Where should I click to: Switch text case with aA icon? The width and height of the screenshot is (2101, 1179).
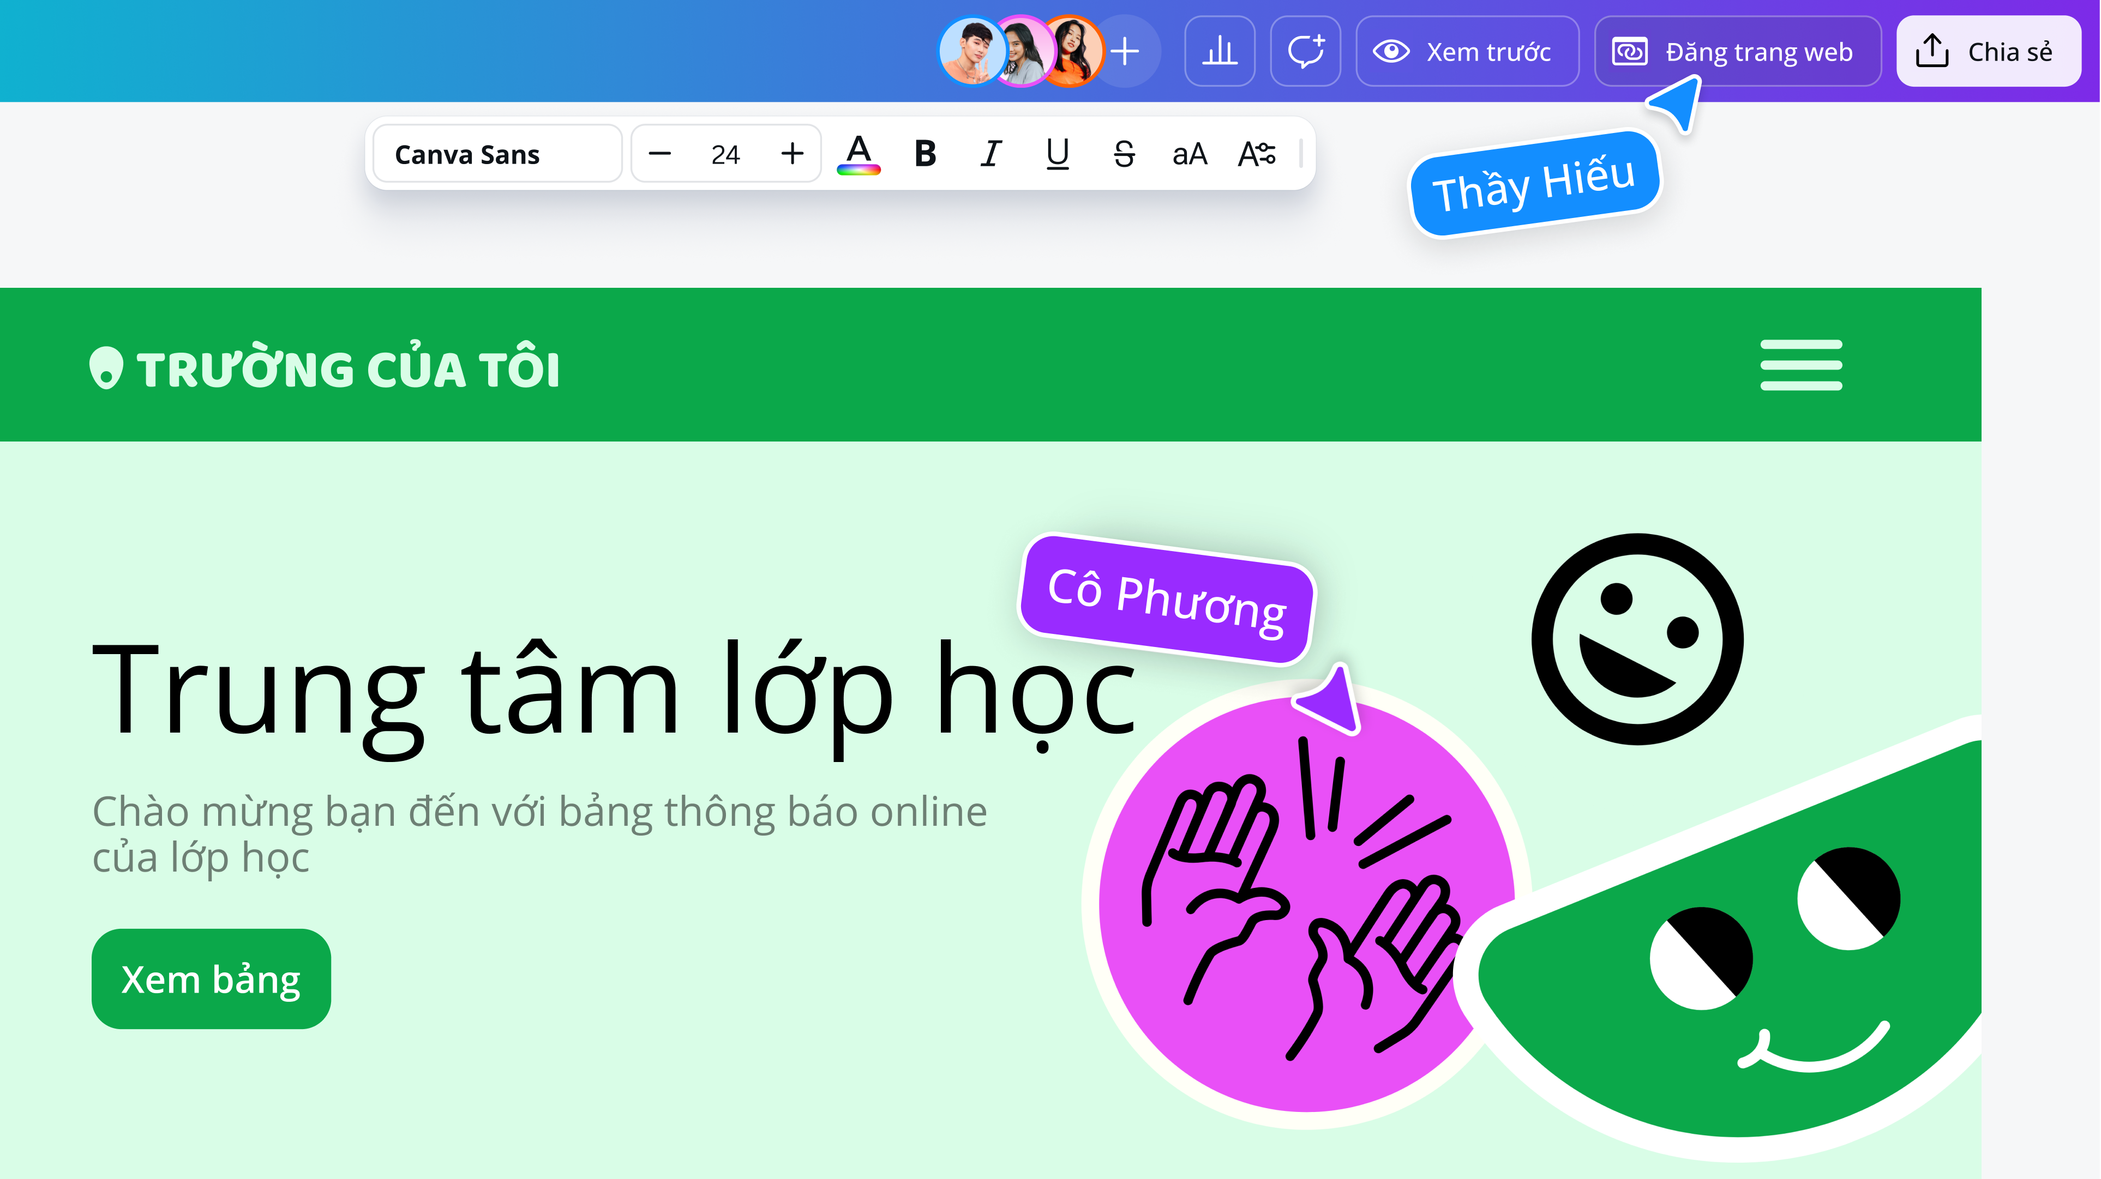[1189, 154]
